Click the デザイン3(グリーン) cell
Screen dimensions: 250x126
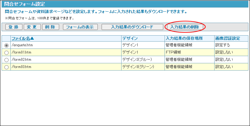[x=138, y=67]
